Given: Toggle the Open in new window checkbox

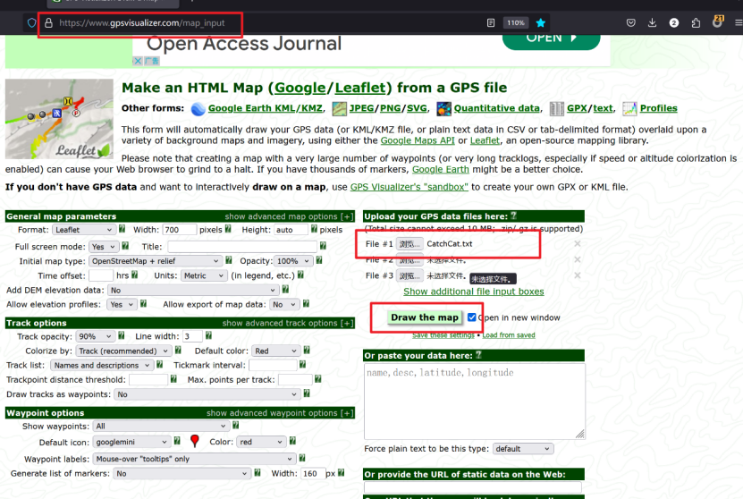Looking at the screenshot, I should (x=472, y=317).
